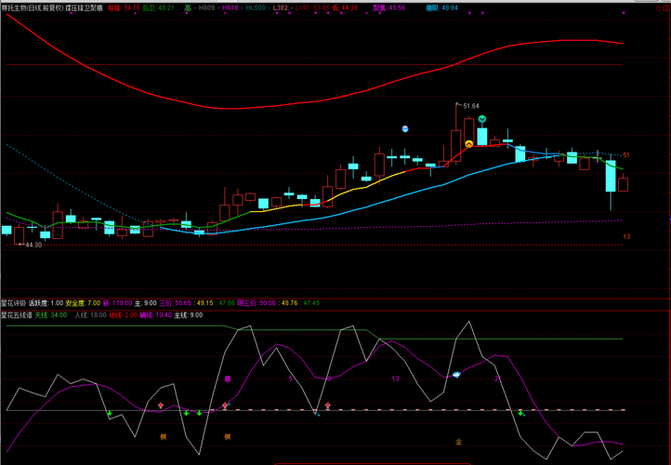Image resolution: width=671 pixels, height=465 pixels.
Task: Click the orange 51 label at the chart's right edge
Action: (x=626, y=155)
